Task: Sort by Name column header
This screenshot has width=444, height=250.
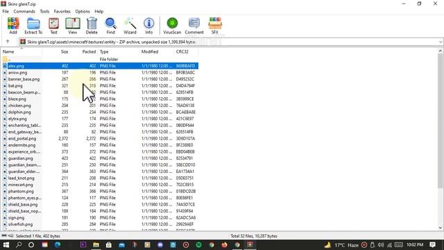Action: (22, 51)
